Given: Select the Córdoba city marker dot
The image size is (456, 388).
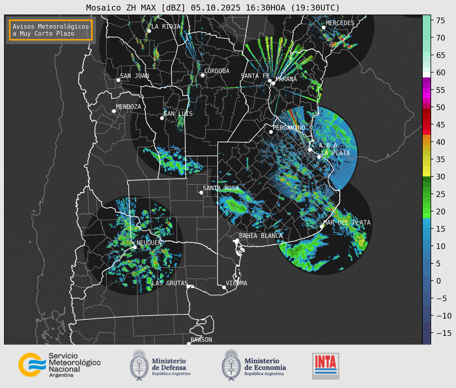Looking at the screenshot, I should click(202, 75).
